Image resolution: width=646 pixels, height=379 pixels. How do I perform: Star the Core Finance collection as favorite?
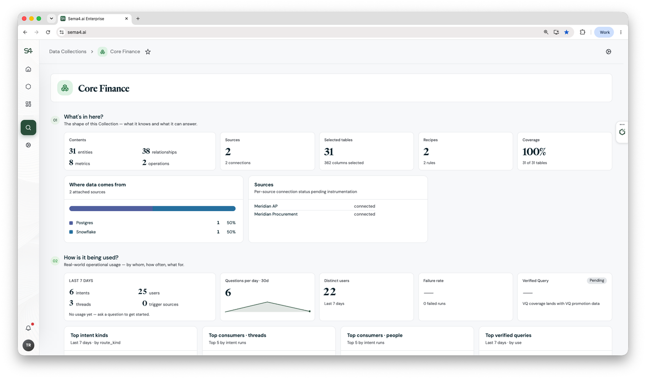click(148, 52)
